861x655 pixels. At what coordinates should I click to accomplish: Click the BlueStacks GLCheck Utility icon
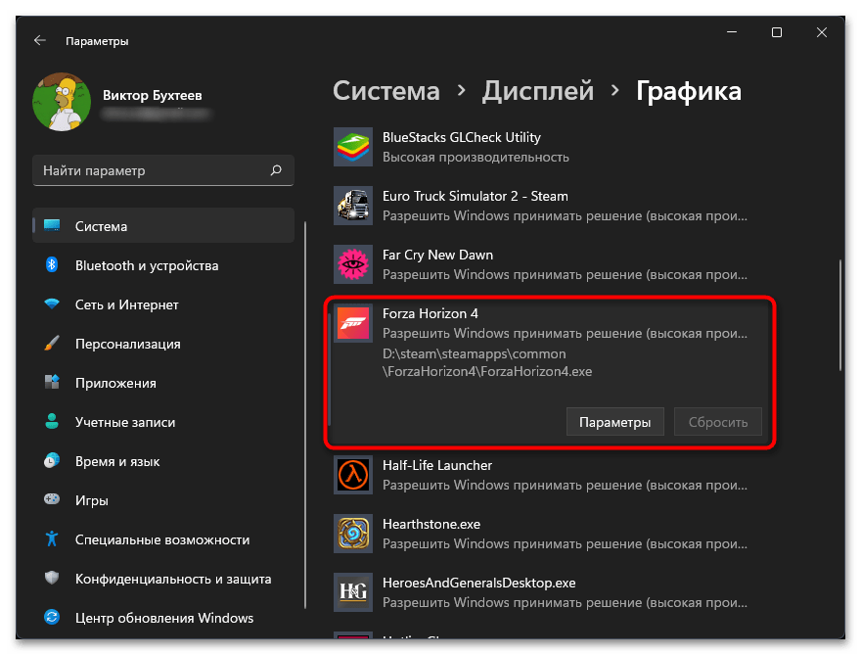[x=353, y=147]
